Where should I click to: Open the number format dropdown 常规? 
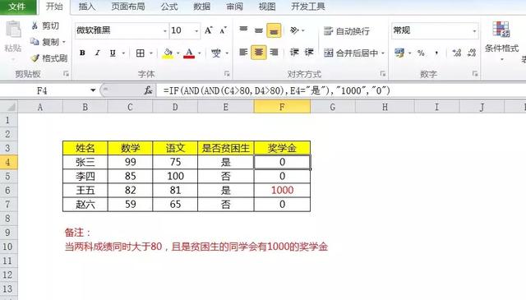[474, 31]
